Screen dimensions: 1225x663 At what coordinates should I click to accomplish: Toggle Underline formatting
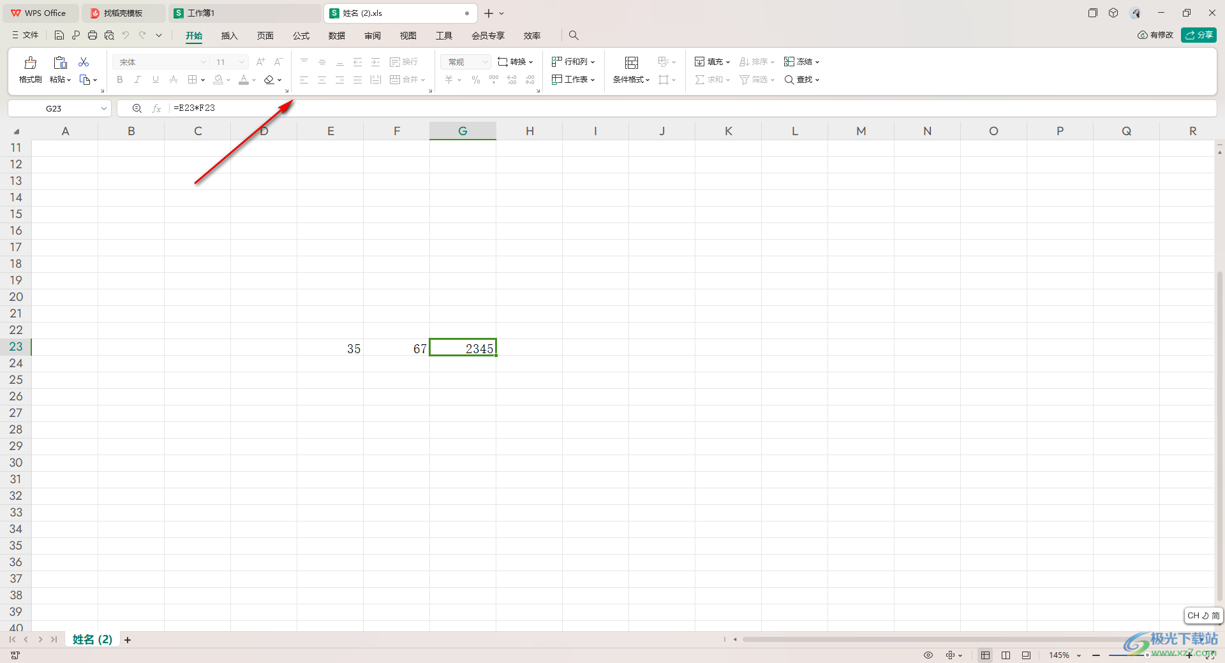click(x=156, y=80)
